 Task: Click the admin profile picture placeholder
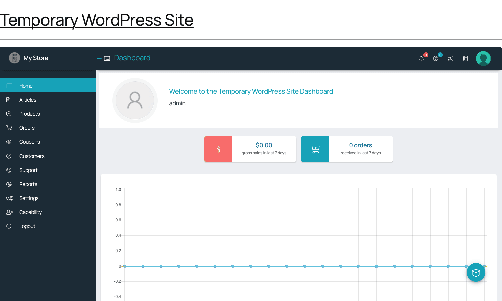click(x=135, y=100)
